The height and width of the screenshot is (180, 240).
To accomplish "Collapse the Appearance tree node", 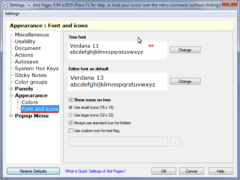I will (11, 96).
